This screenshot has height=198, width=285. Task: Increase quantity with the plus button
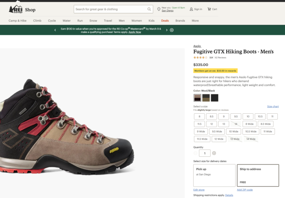click(x=214, y=153)
